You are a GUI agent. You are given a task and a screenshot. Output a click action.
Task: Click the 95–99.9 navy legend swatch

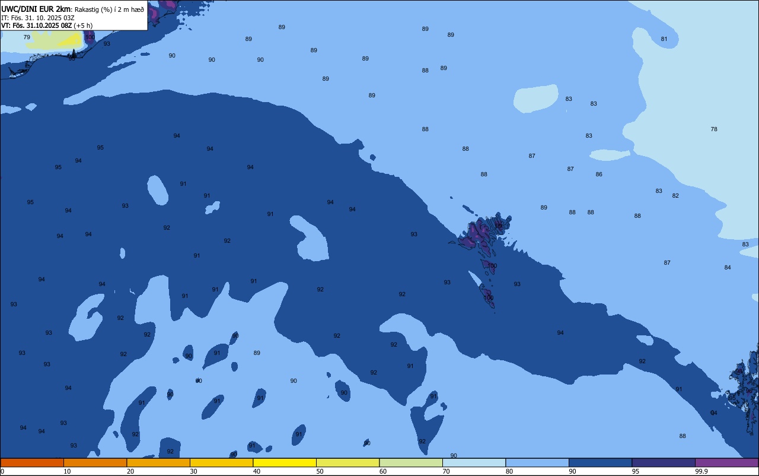pyautogui.click(x=664, y=462)
